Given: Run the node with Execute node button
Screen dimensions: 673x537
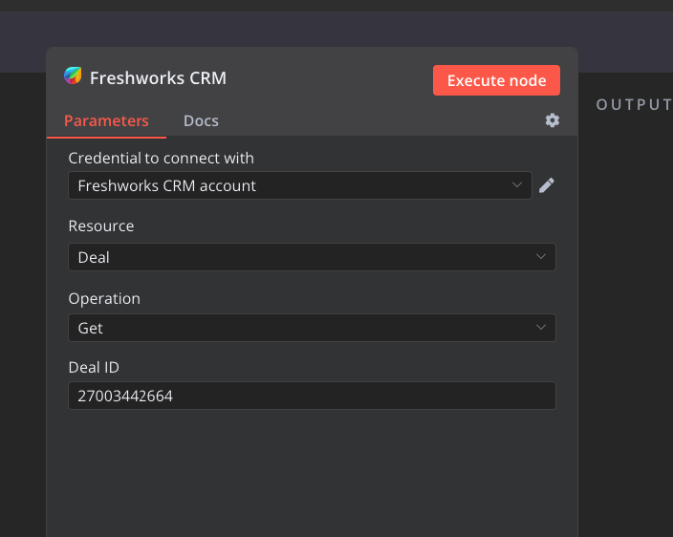Looking at the screenshot, I should click(x=496, y=80).
